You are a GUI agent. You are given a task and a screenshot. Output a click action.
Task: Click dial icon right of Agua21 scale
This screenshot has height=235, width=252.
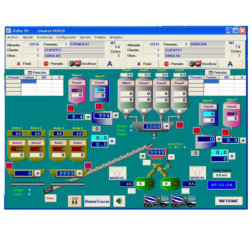[x=219, y=139]
